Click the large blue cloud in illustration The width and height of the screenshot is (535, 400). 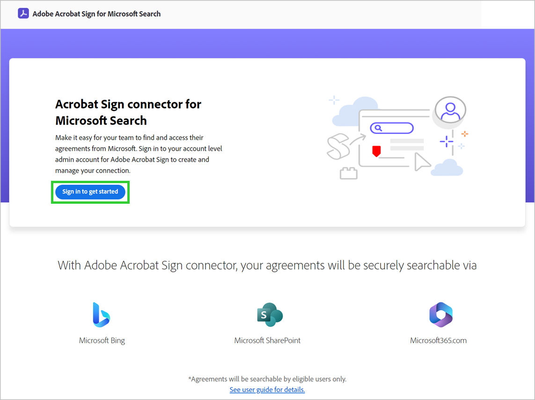[x=355, y=111]
